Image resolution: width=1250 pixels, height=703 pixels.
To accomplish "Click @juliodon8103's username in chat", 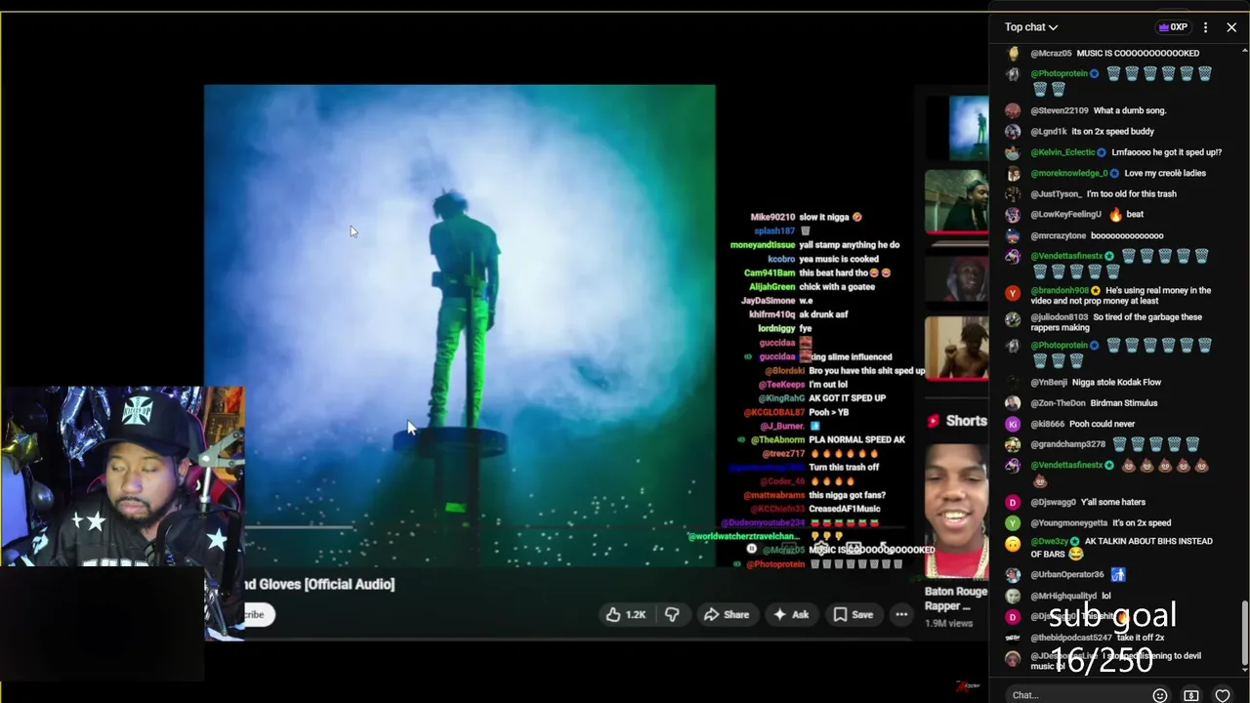I will [1059, 317].
